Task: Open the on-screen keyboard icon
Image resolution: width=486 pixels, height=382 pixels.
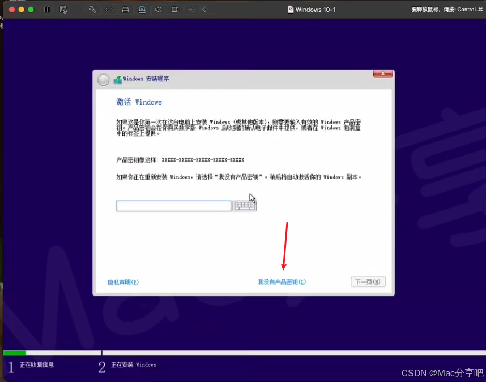Action: (245, 206)
